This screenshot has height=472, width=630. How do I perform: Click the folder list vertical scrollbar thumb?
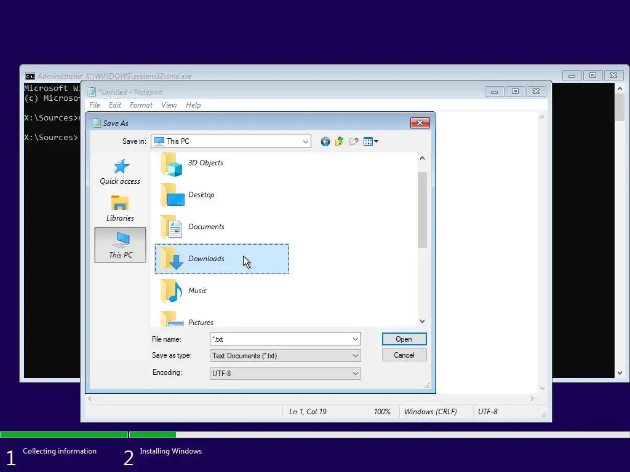(x=422, y=210)
